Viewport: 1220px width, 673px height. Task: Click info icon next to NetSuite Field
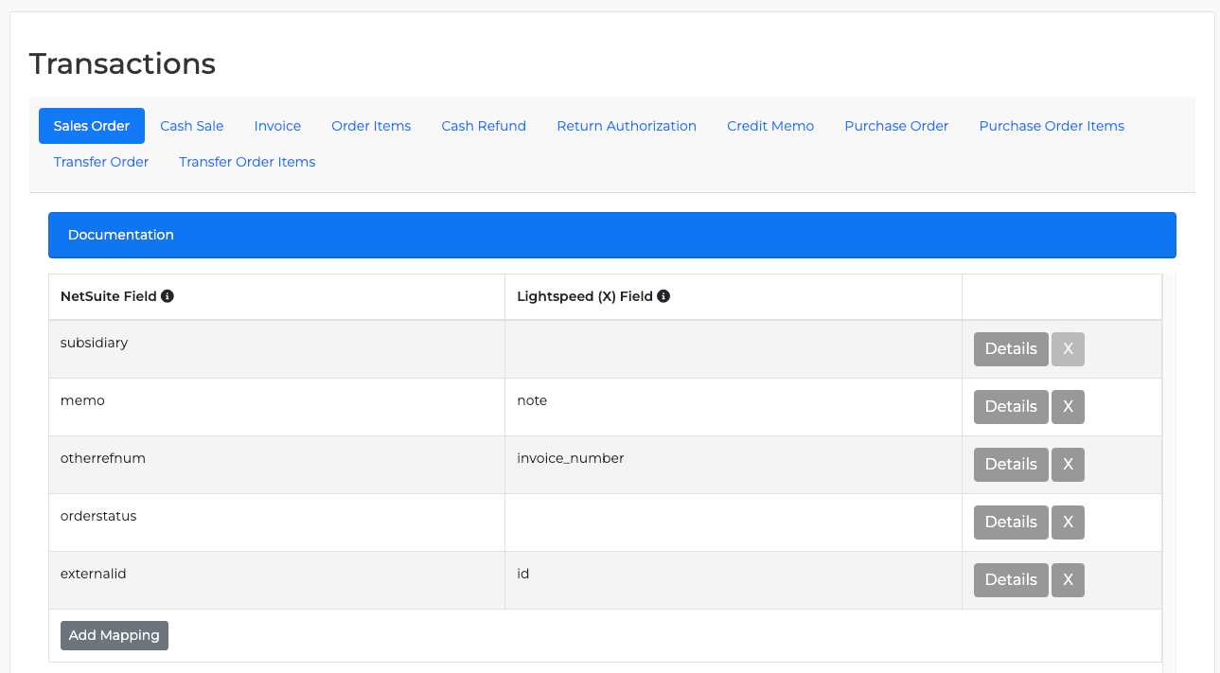(x=168, y=296)
